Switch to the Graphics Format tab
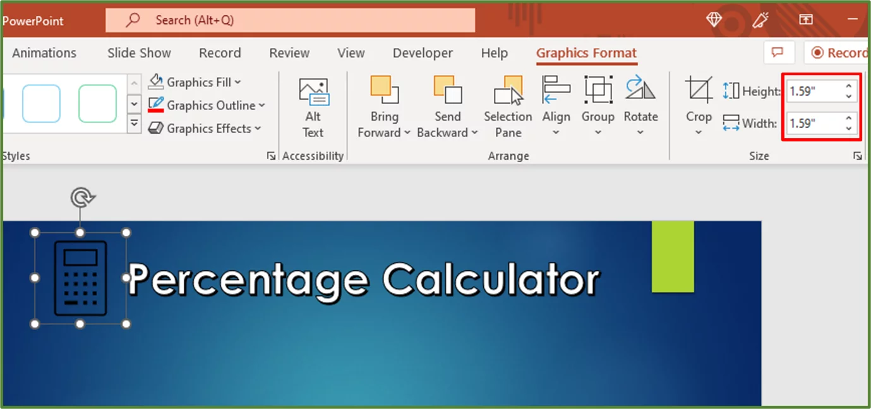The height and width of the screenshot is (409, 871). click(x=586, y=53)
